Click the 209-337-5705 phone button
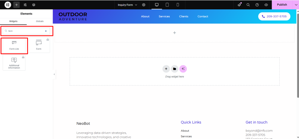299x139 pixels. pyautogui.click(x=274, y=16)
